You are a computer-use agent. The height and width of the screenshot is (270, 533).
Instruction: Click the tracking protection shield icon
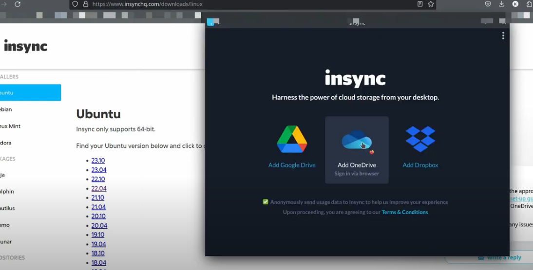tap(75, 4)
